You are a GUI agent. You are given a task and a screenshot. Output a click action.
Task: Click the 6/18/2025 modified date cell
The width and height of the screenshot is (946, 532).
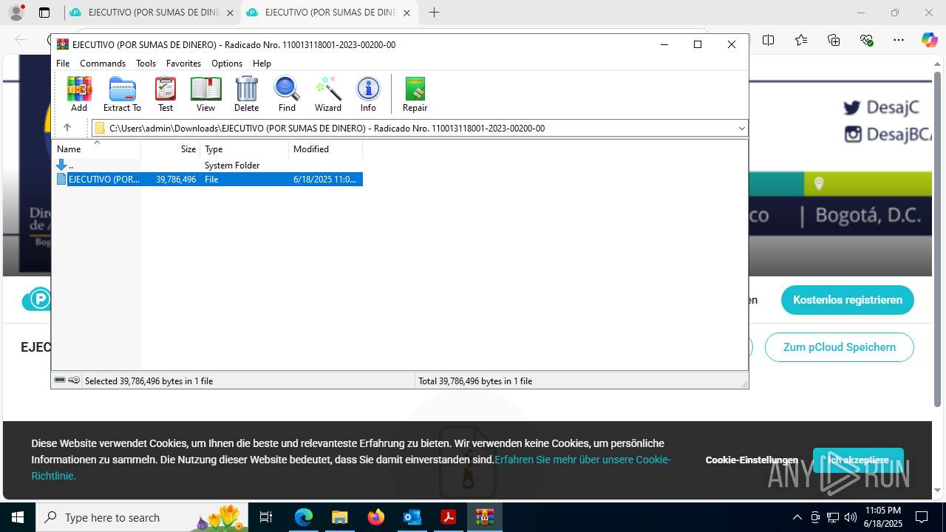325,180
